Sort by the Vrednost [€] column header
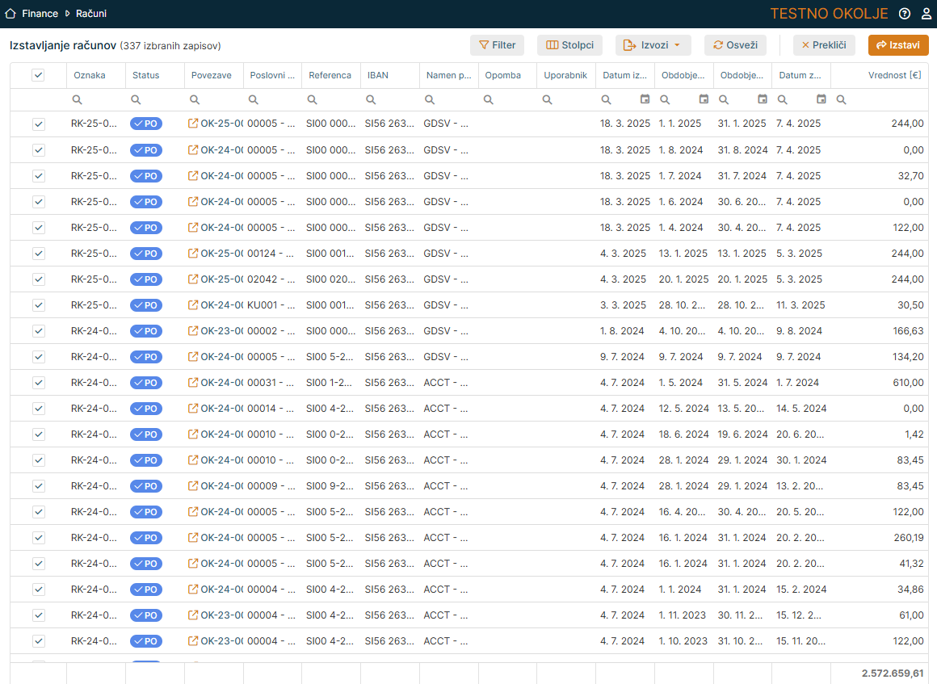Image resolution: width=937 pixels, height=684 pixels. [894, 75]
